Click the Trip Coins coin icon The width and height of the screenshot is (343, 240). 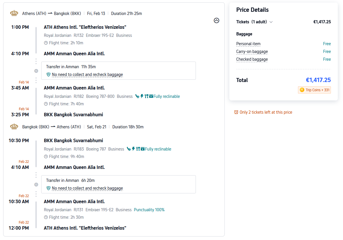[x=302, y=90]
